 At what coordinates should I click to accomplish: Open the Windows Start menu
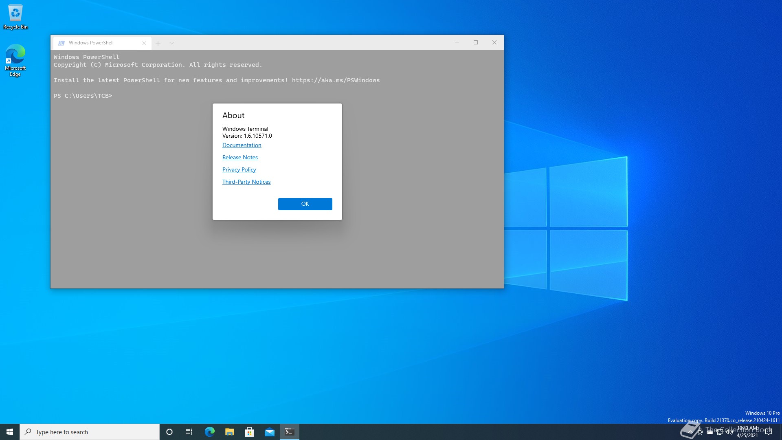click(10, 432)
